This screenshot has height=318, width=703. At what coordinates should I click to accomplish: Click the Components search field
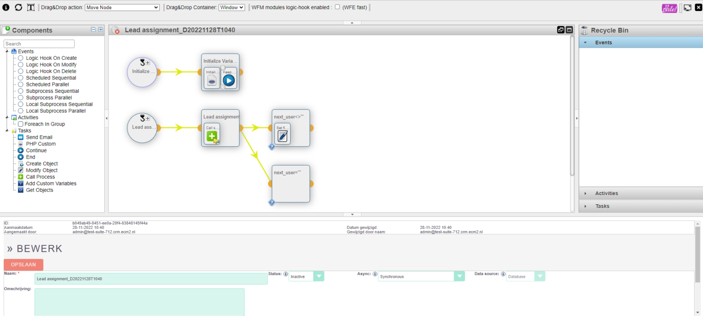pyautogui.click(x=38, y=43)
